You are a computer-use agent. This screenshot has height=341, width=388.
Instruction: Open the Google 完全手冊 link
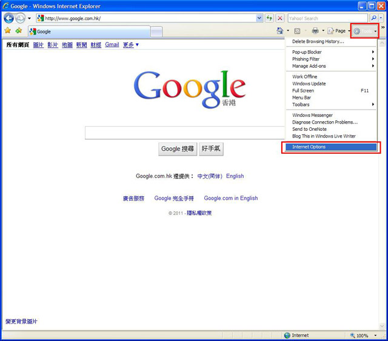coord(174,198)
